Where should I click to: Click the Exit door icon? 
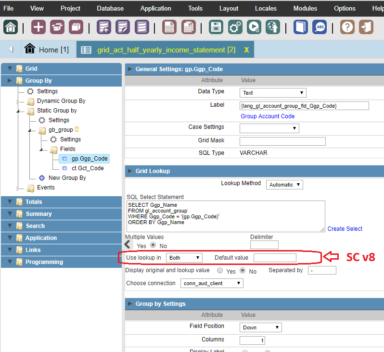pos(366,27)
